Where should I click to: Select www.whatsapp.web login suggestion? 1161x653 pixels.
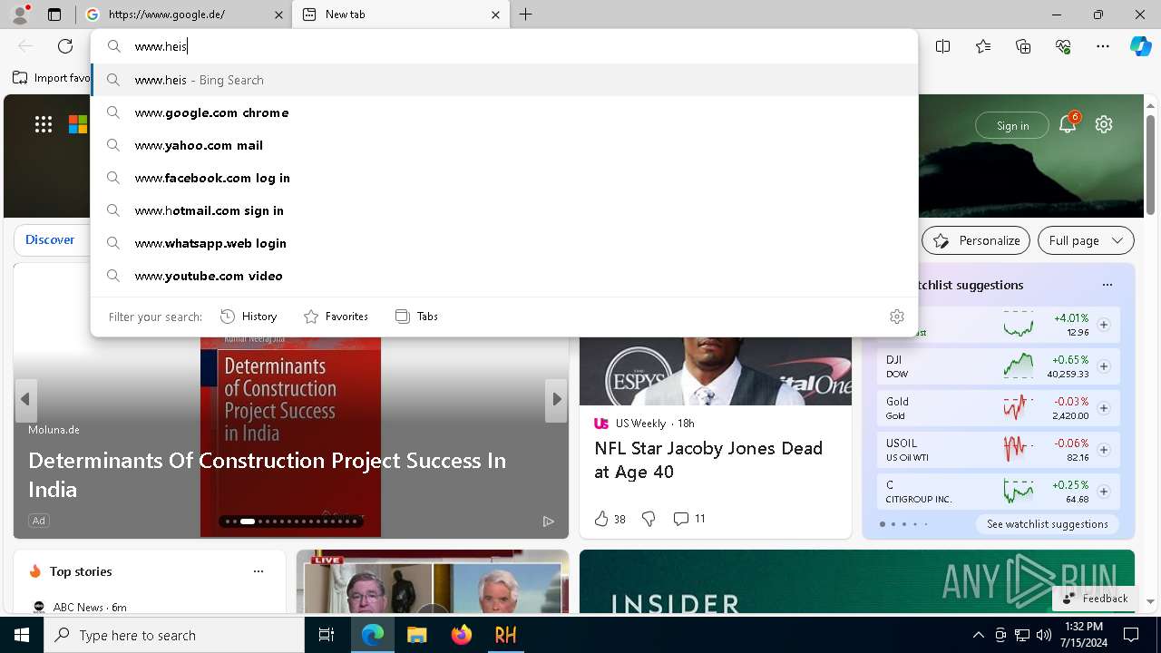coord(504,243)
